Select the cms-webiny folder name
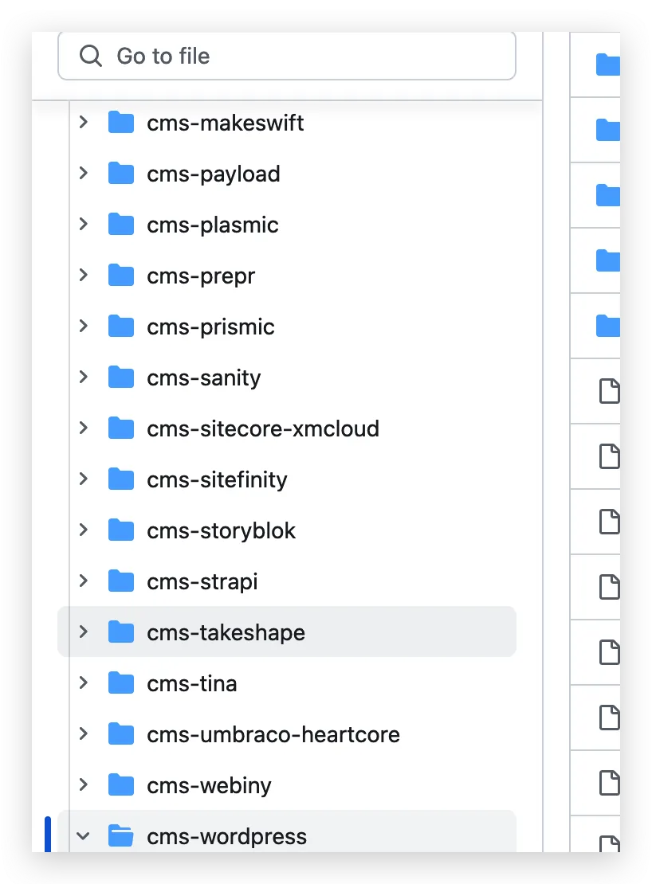Screen dimensions: 652x884 click(209, 785)
